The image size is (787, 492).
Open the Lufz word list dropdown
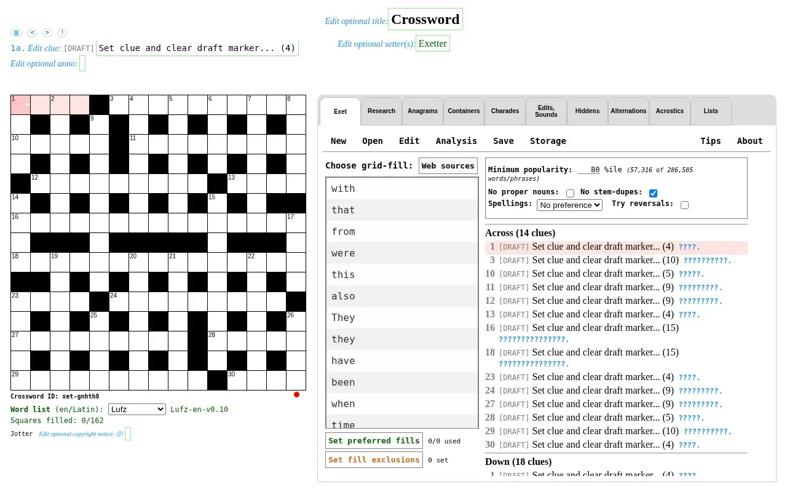click(x=137, y=410)
